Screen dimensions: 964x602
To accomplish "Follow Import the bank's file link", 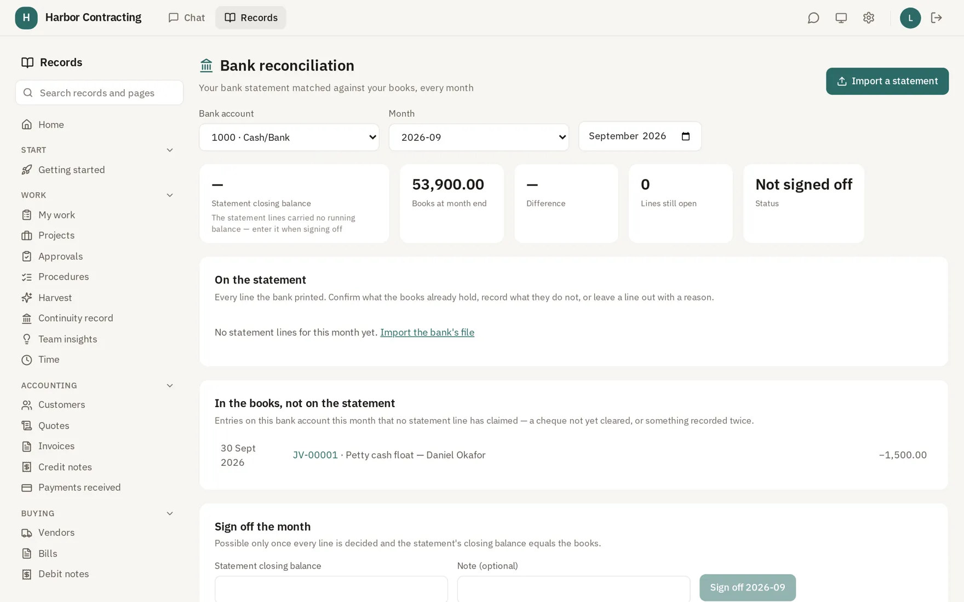I will (427, 332).
